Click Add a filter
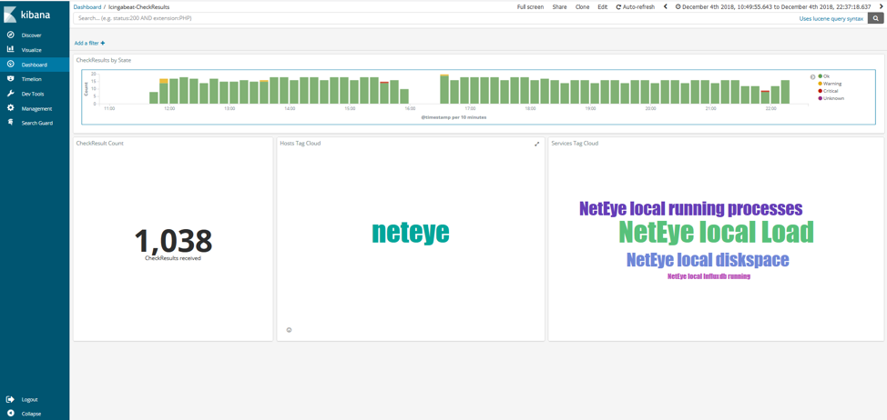The width and height of the screenshot is (887, 420). (x=89, y=43)
